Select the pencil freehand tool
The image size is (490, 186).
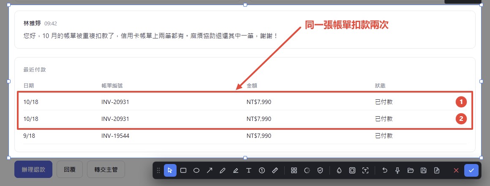[223, 170]
